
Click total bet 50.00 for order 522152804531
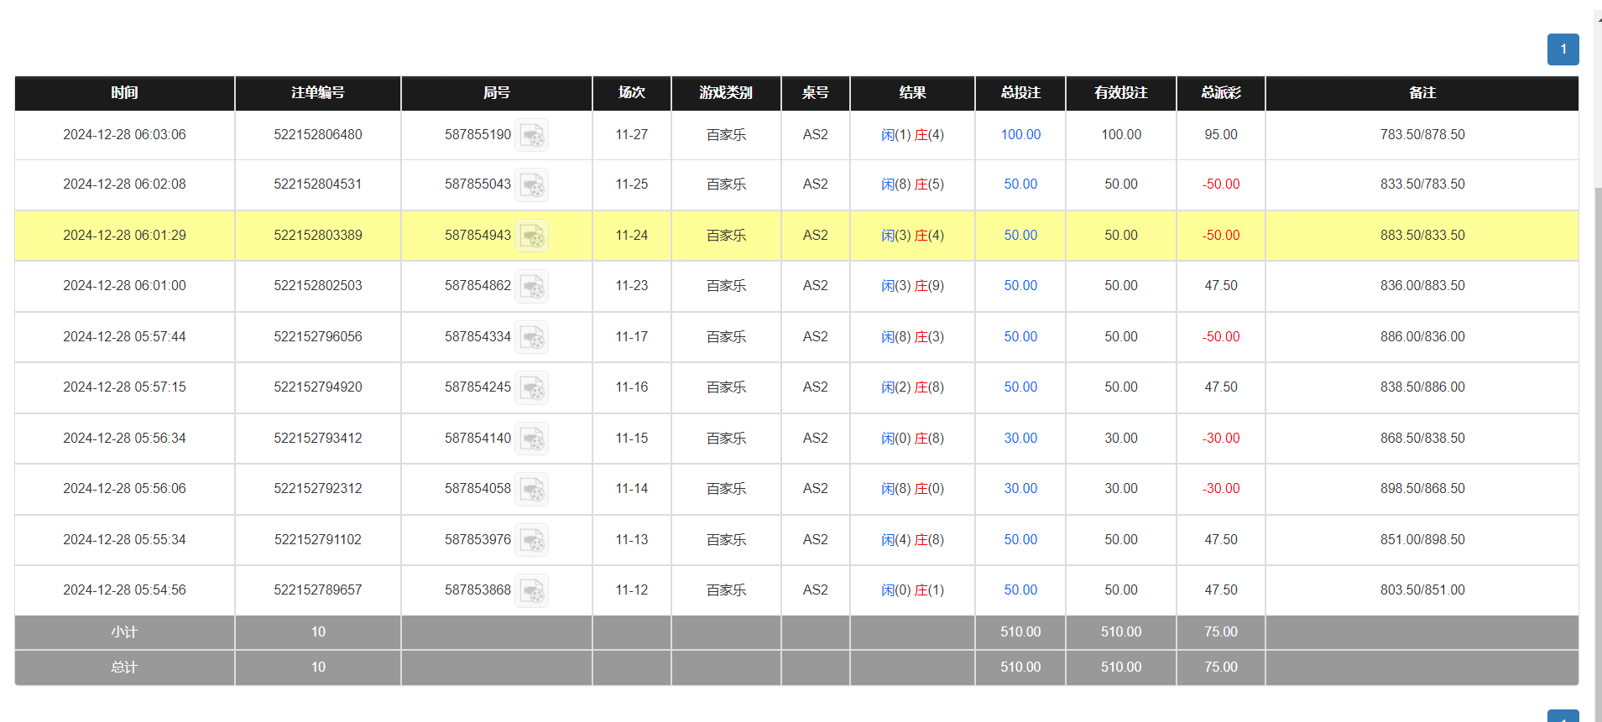tap(1020, 184)
